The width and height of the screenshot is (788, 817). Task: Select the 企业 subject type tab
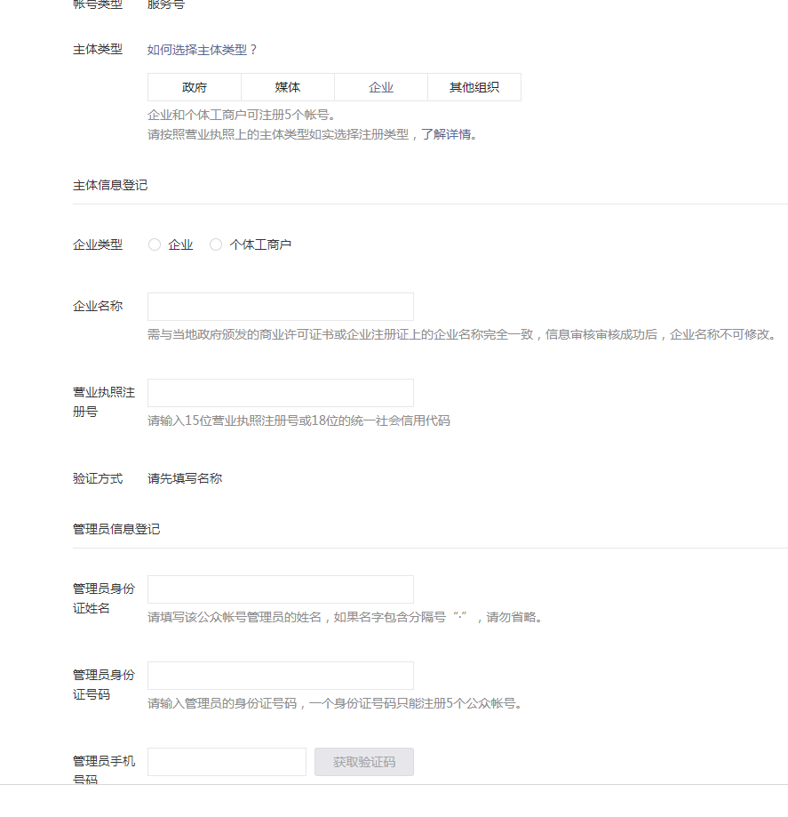tap(381, 86)
